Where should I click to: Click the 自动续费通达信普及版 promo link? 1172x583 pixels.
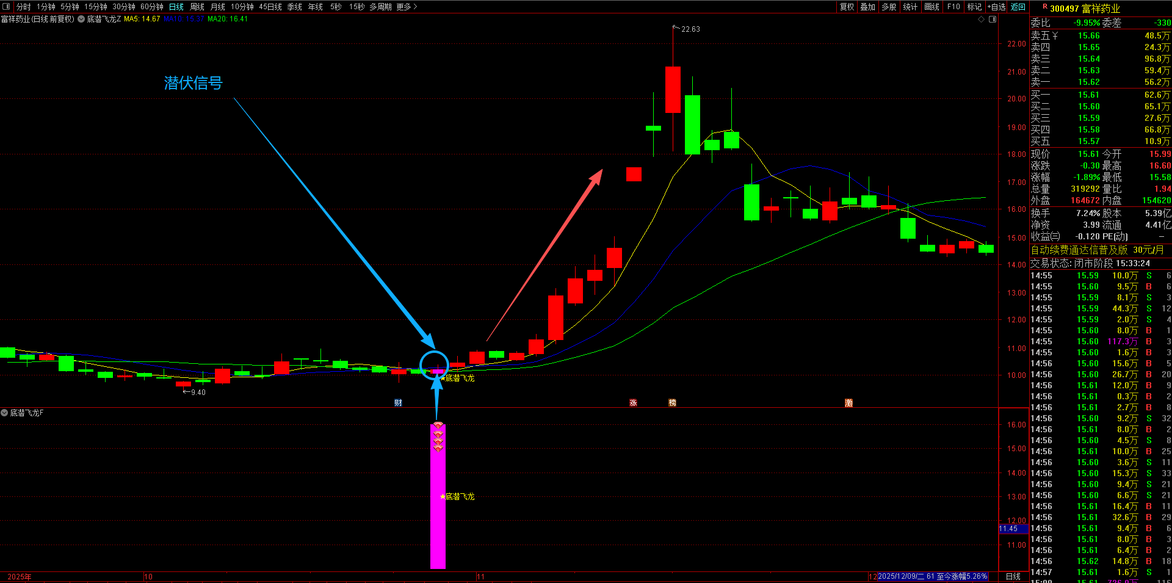click(1079, 250)
